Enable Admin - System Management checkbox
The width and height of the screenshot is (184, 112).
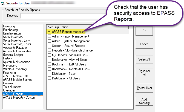coord(49,41)
